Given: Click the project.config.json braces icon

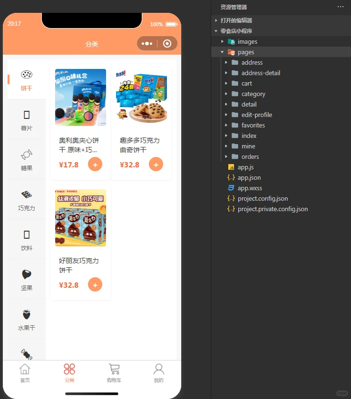Looking at the screenshot, I should click(231, 198).
